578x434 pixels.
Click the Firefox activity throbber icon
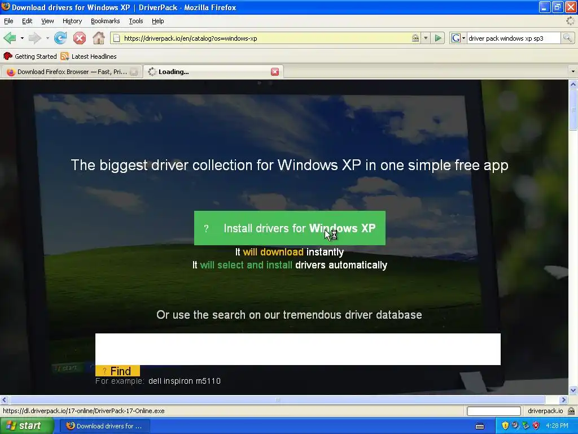(570, 21)
